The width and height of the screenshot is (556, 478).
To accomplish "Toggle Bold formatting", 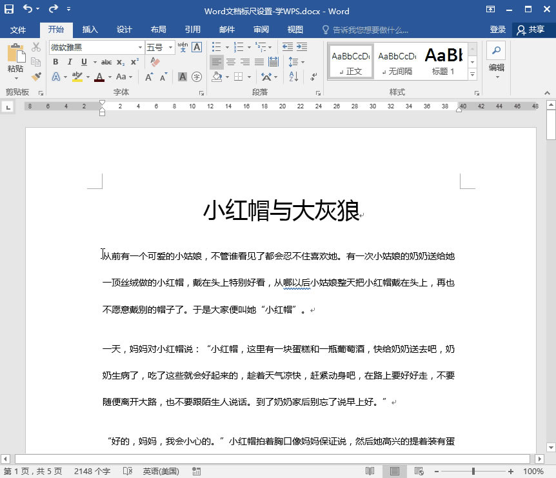I will click(x=55, y=62).
